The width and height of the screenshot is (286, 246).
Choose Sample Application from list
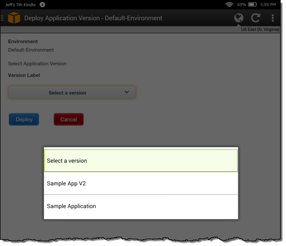coord(141,206)
